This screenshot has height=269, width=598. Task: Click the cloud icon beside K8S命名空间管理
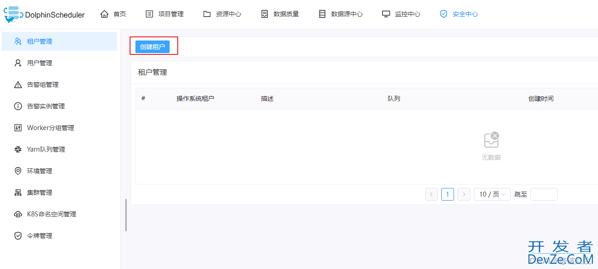(18, 214)
